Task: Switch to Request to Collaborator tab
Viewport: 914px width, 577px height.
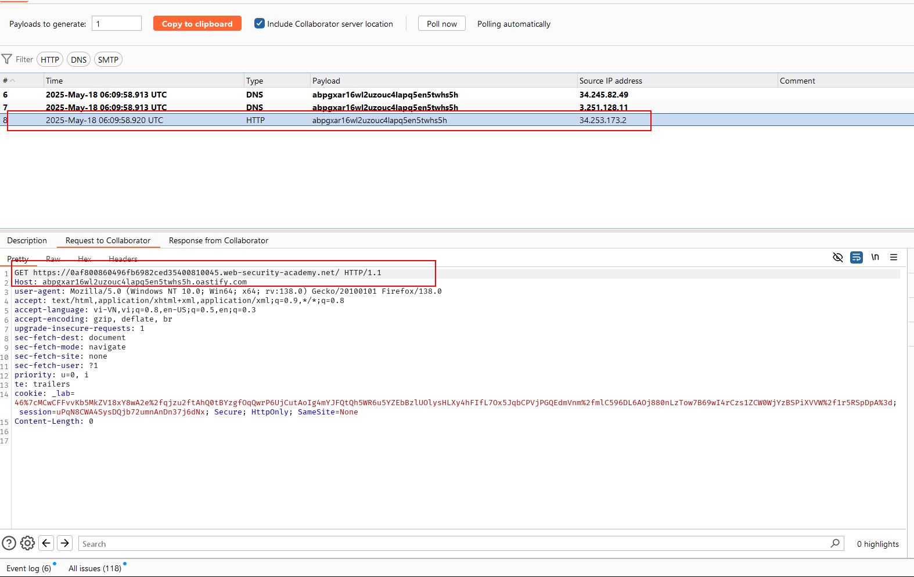Action: tap(108, 240)
